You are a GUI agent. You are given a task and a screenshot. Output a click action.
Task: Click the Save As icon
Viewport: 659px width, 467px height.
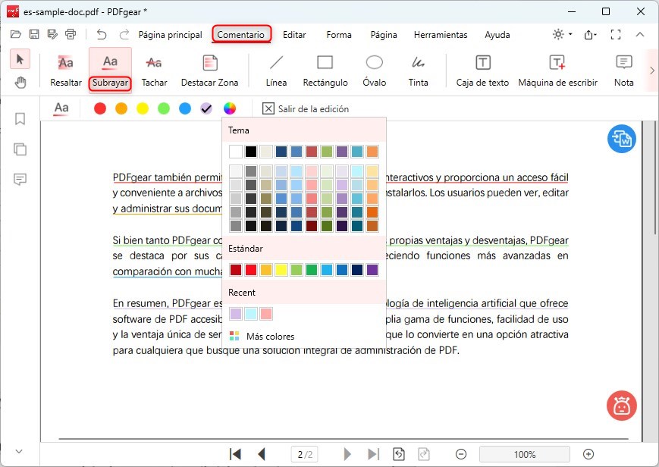[x=52, y=34]
